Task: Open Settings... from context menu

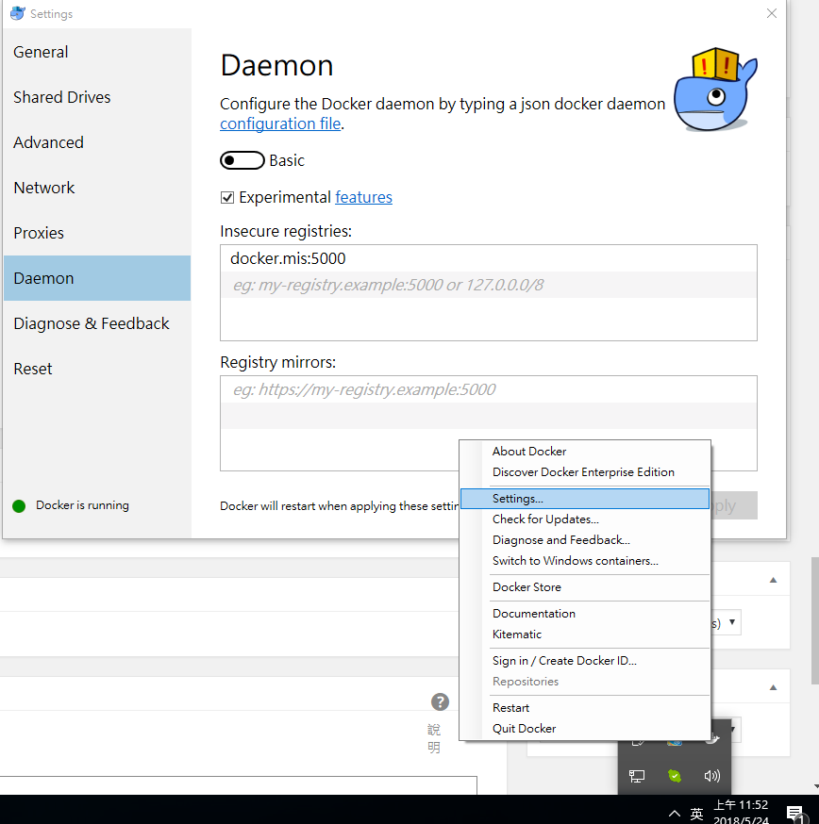Action: click(585, 499)
